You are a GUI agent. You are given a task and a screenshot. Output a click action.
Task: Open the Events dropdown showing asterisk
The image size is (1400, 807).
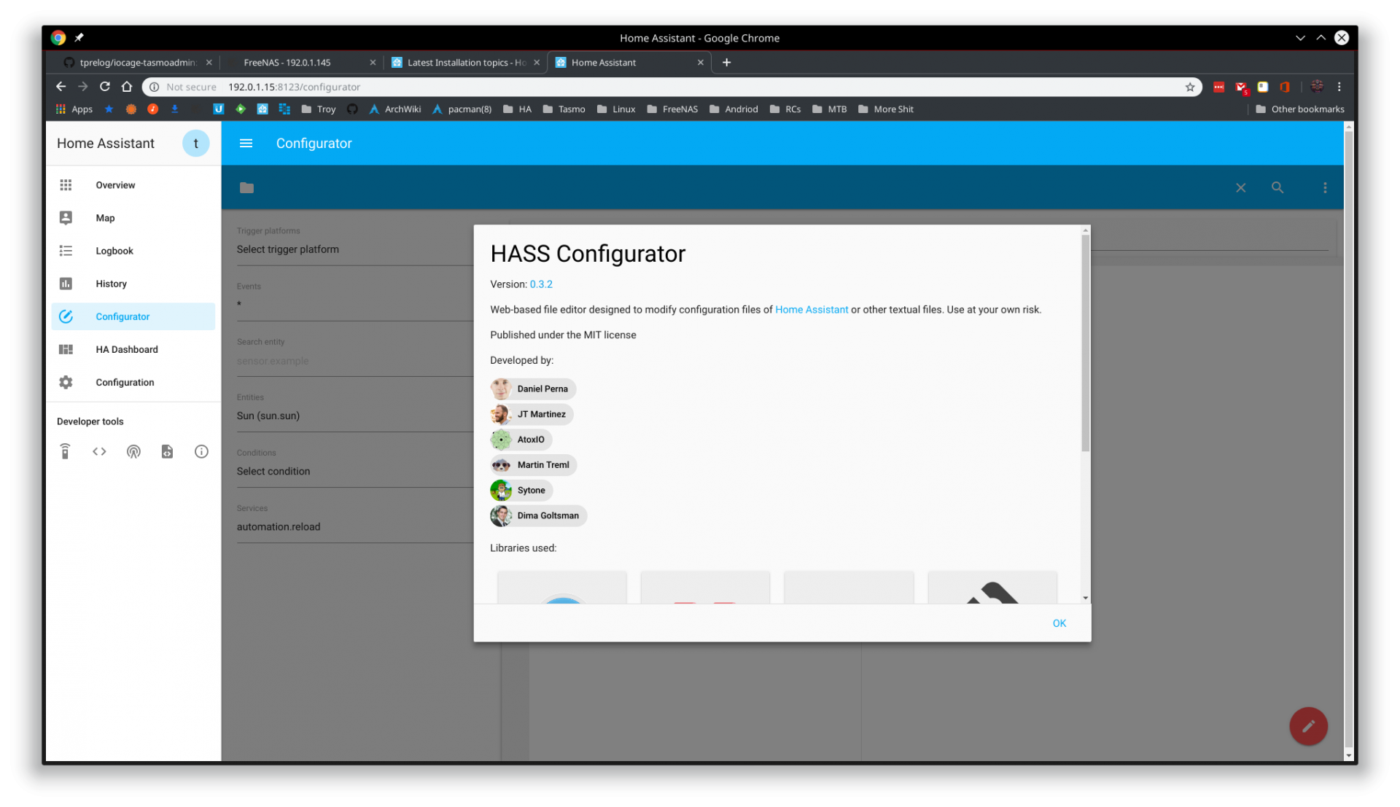(355, 305)
